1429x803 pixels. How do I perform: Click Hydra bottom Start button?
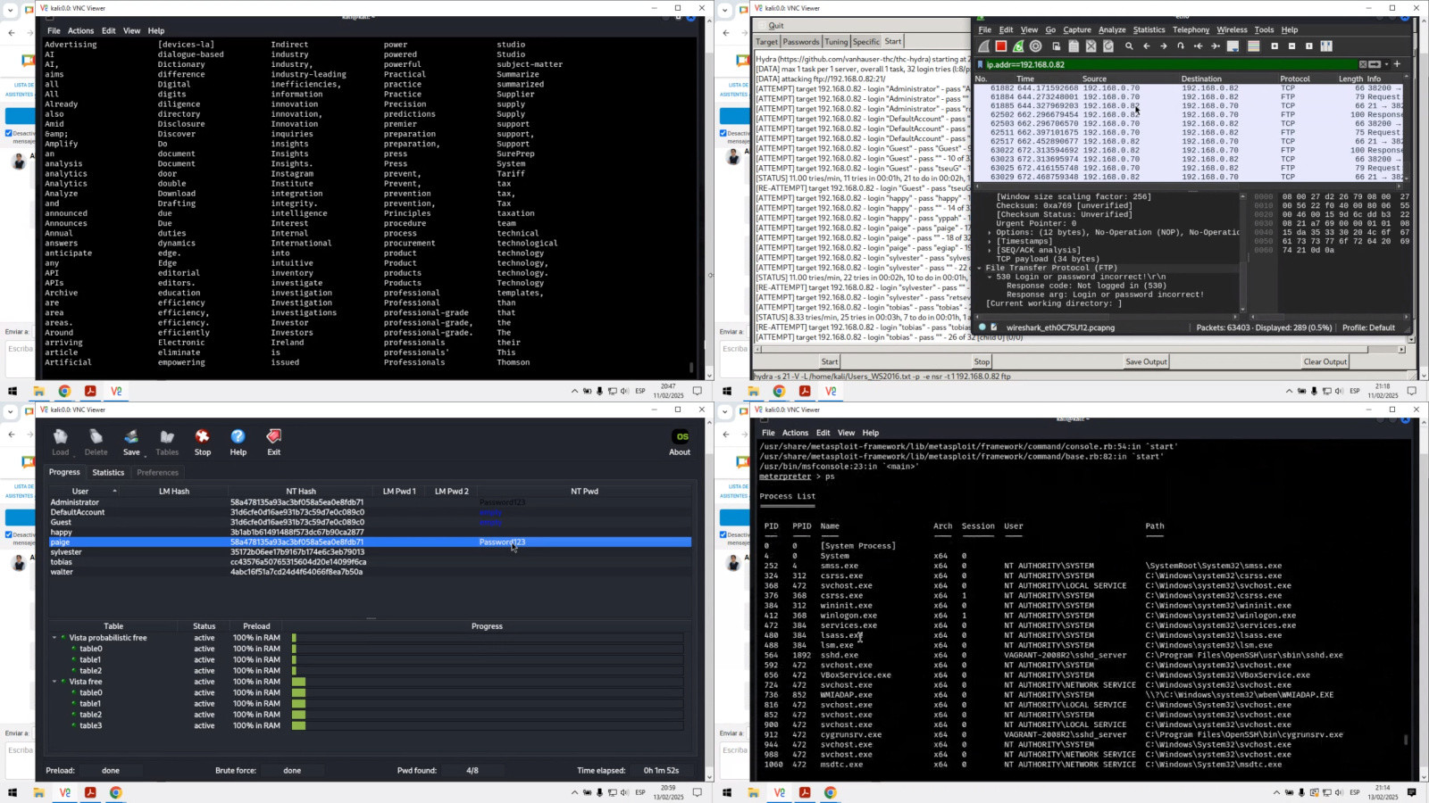830,361
